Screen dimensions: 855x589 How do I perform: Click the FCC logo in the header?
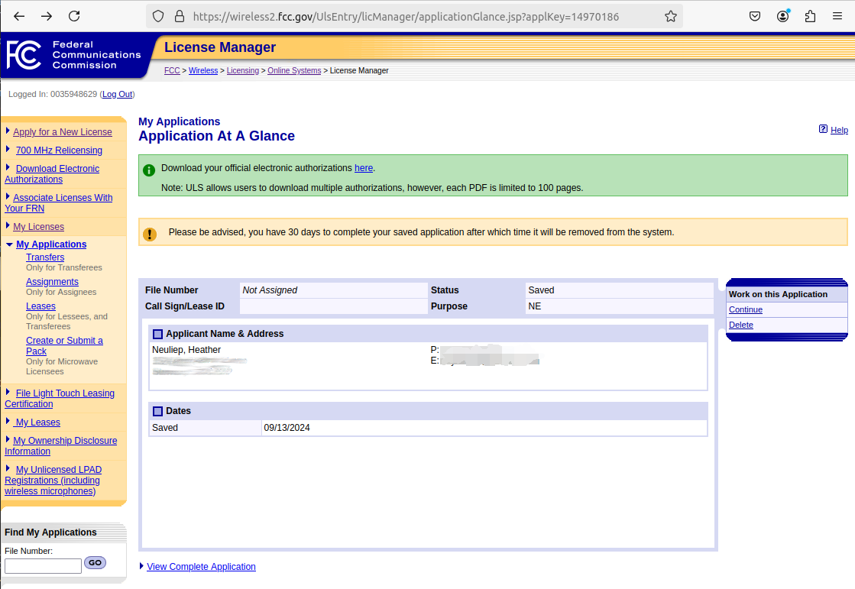coord(23,55)
